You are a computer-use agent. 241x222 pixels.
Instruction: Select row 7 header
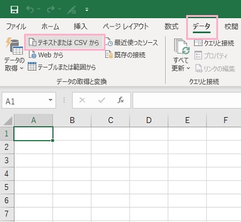point(7,214)
